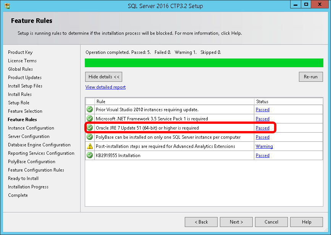Select Server Configuration step in sidebar

click(29, 136)
